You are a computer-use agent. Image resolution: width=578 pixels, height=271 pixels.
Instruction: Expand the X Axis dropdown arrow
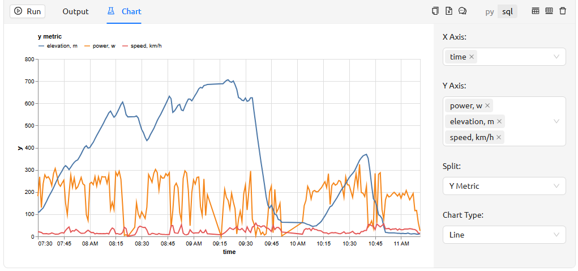(x=556, y=57)
